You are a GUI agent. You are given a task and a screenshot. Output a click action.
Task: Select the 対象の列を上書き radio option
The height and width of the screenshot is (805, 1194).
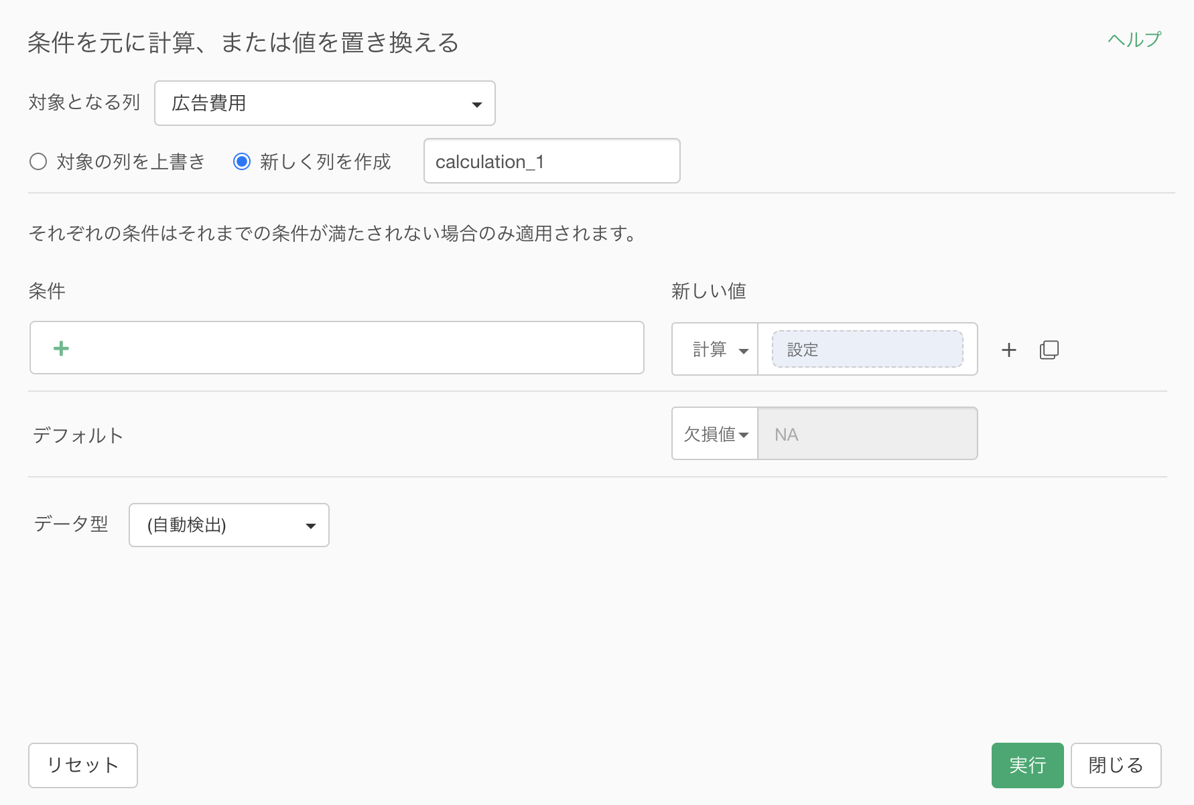(x=38, y=161)
